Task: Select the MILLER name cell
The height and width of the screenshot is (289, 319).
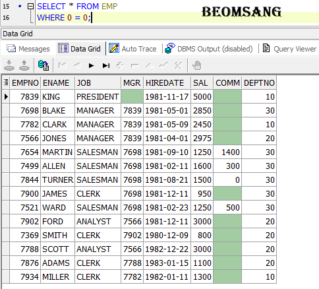Action: [58, 276]
